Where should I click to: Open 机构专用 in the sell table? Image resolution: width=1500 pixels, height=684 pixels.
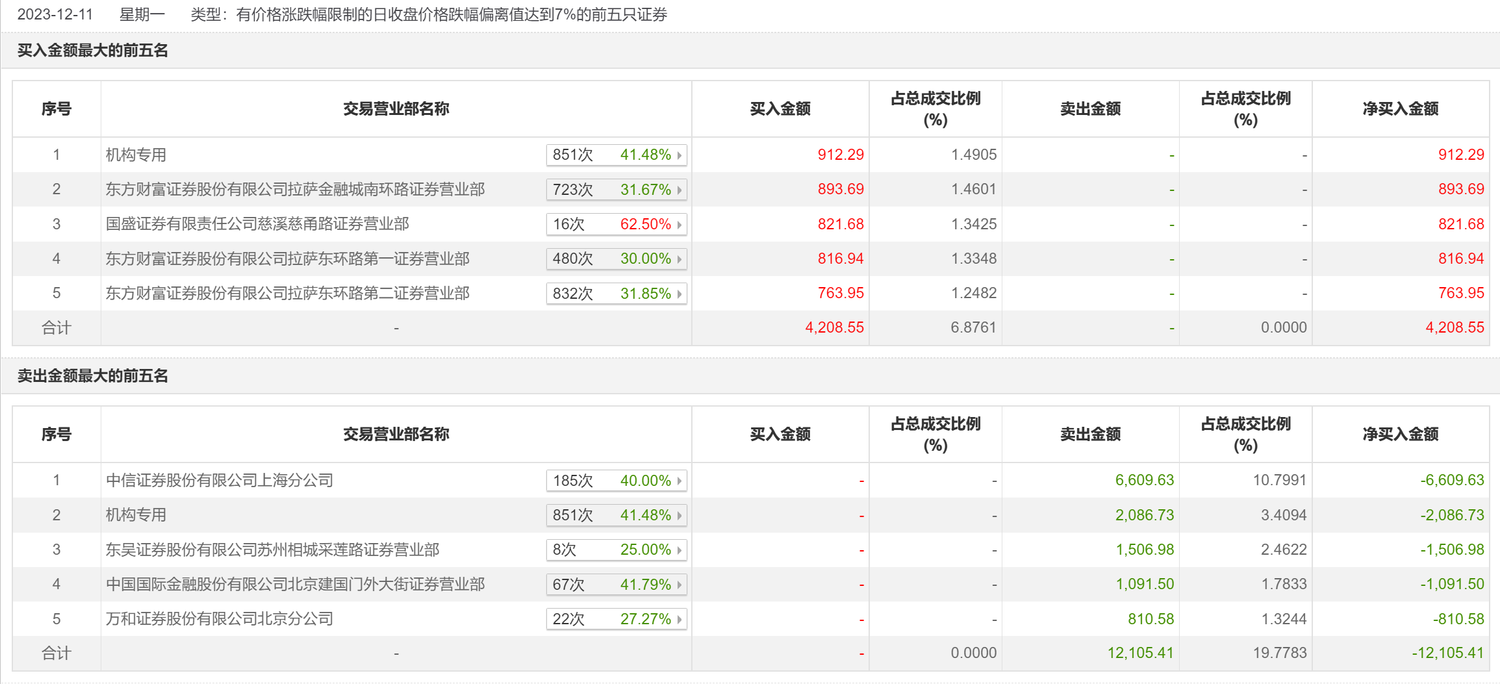[136, 515]
